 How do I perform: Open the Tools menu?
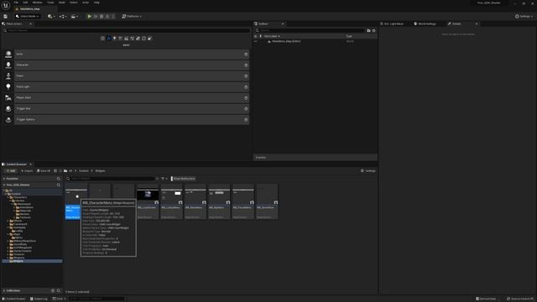[x=50, y=3]
